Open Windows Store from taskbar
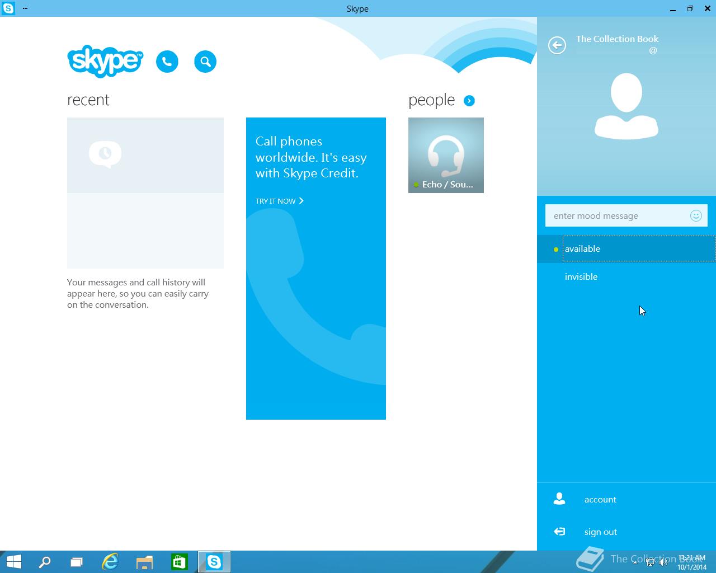The image size is (716, 573). (x=179, y=562)
